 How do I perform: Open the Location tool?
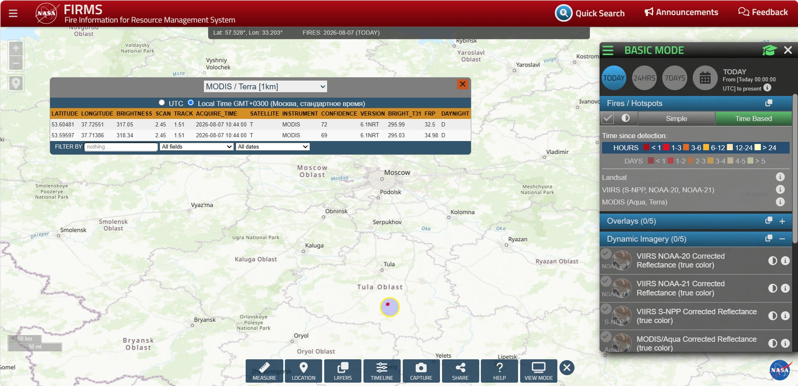[x=304, y=371]
